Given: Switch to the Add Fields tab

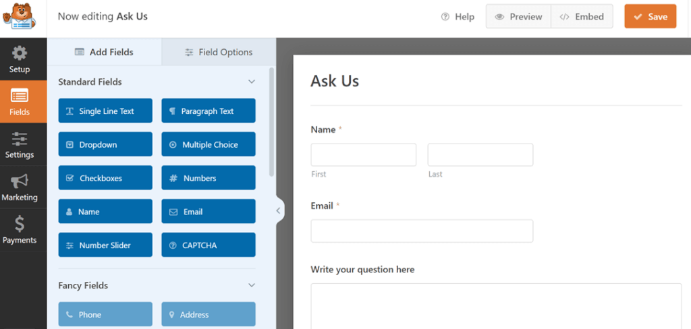Looking at the screenshot, I should pos(104,52).
